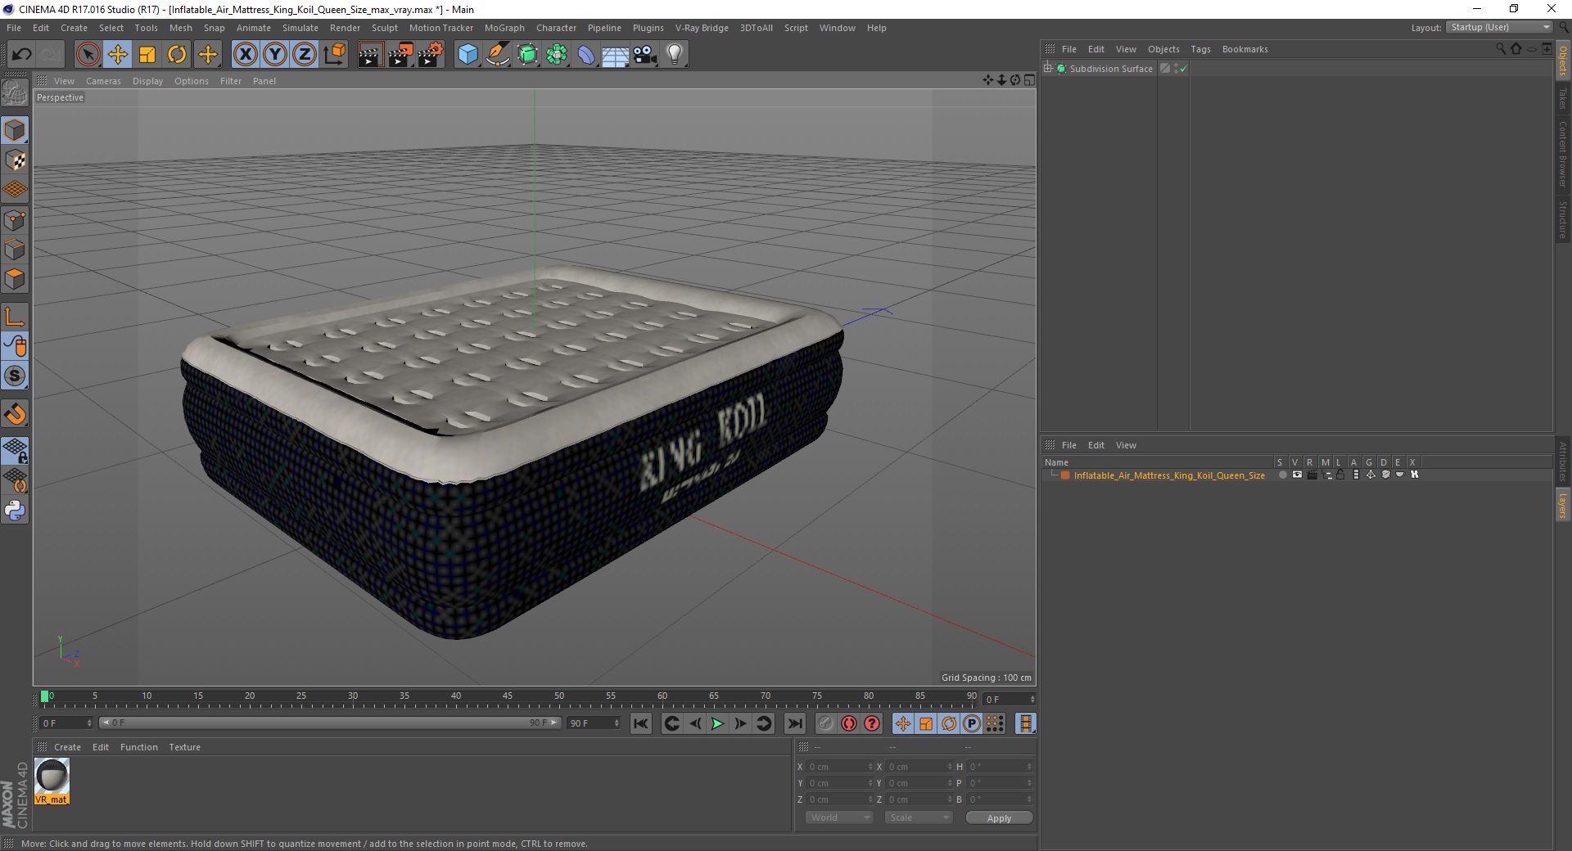Click the Python script icon
The width and height of the screenshot is (1572, 851).
[x=15, y=511]
